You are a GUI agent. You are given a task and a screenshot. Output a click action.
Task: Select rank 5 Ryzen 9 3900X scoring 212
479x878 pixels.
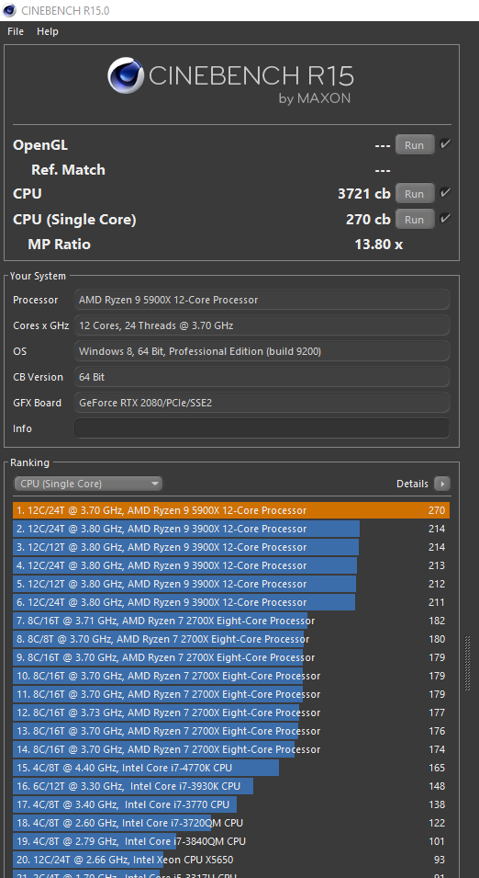tap(231, 584)
